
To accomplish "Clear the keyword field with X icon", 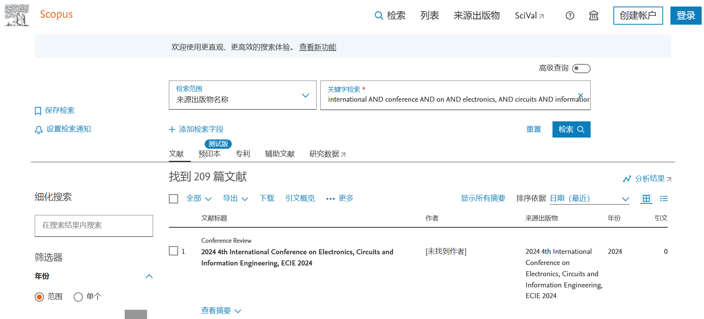I will coord(581,95).
